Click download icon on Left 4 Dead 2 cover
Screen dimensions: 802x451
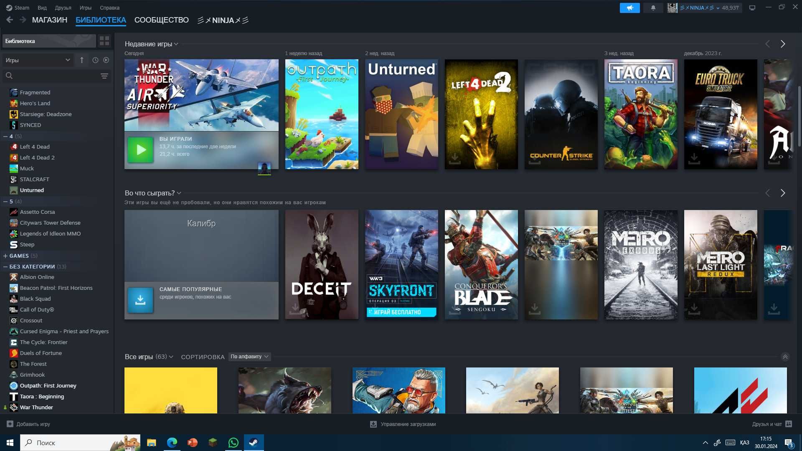454,158
